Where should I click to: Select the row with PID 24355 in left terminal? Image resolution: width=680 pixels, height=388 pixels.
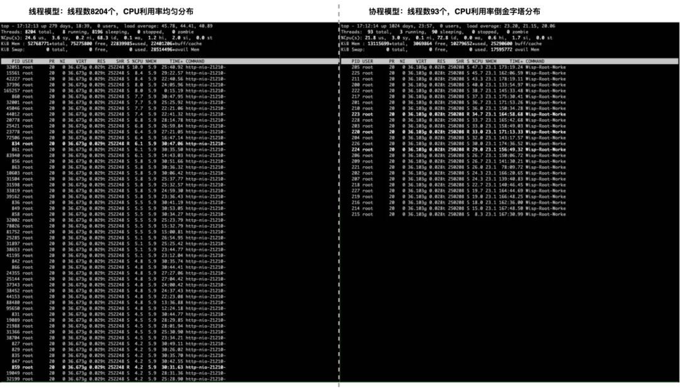coord(116,274)
